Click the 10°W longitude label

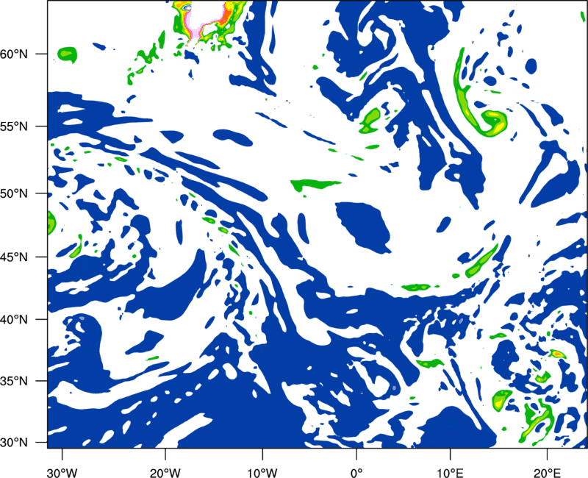pos(262,473)
